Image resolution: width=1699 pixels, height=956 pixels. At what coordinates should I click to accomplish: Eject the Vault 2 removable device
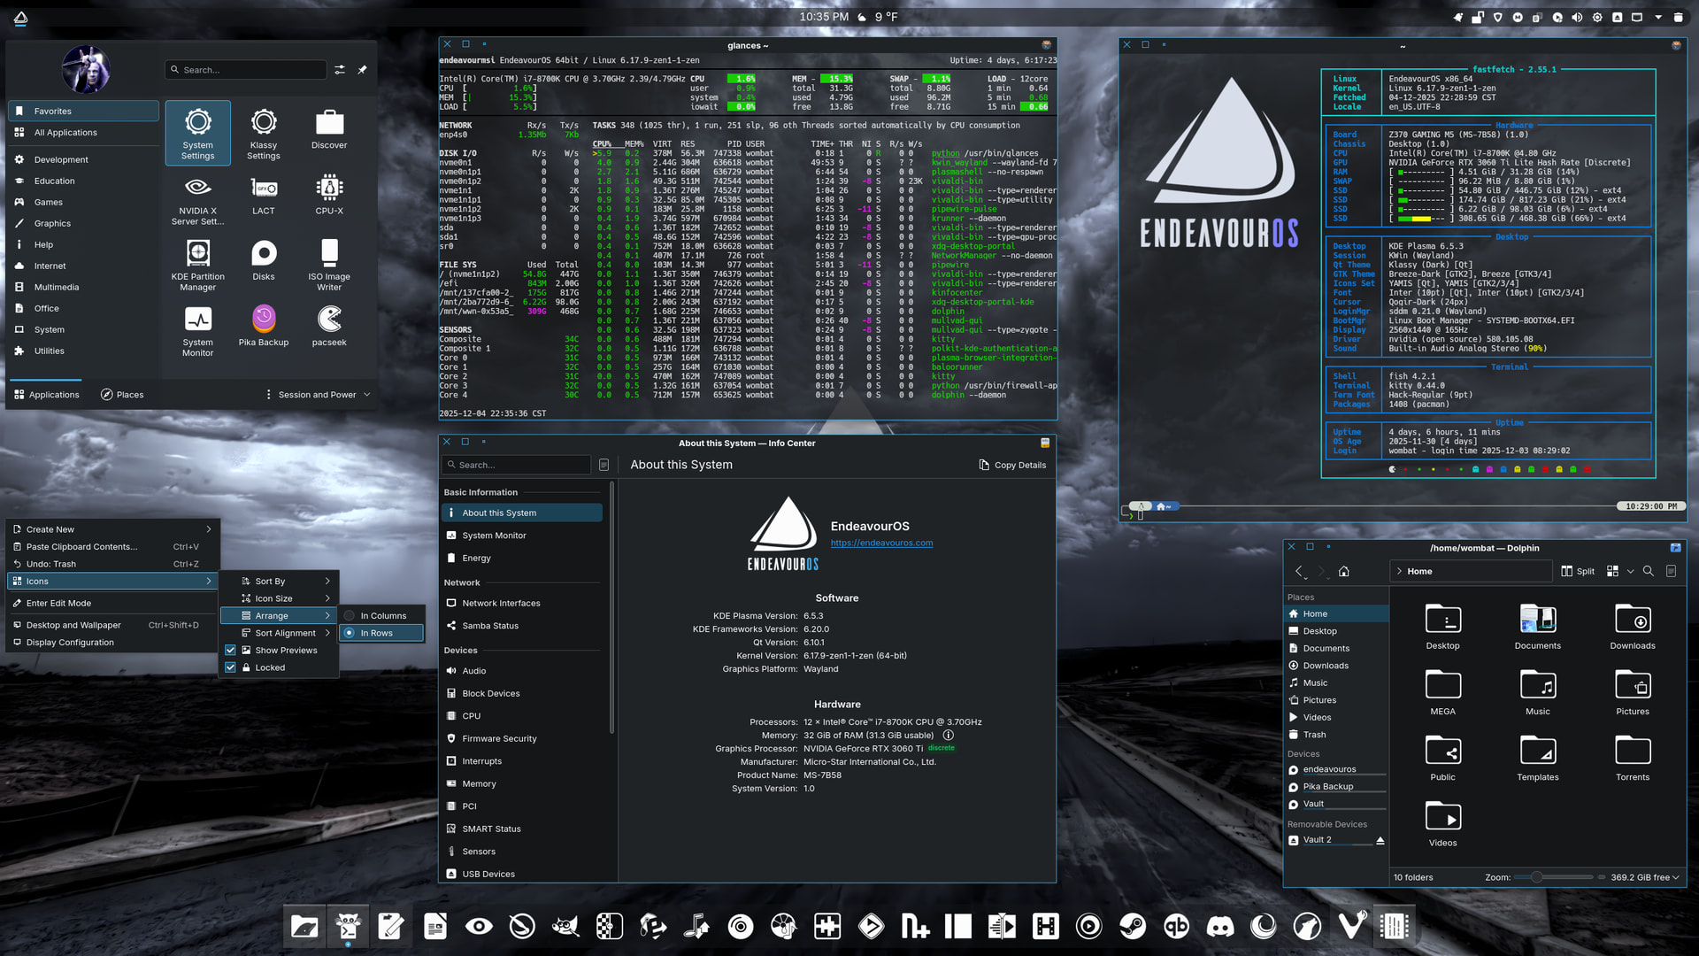1380,840
